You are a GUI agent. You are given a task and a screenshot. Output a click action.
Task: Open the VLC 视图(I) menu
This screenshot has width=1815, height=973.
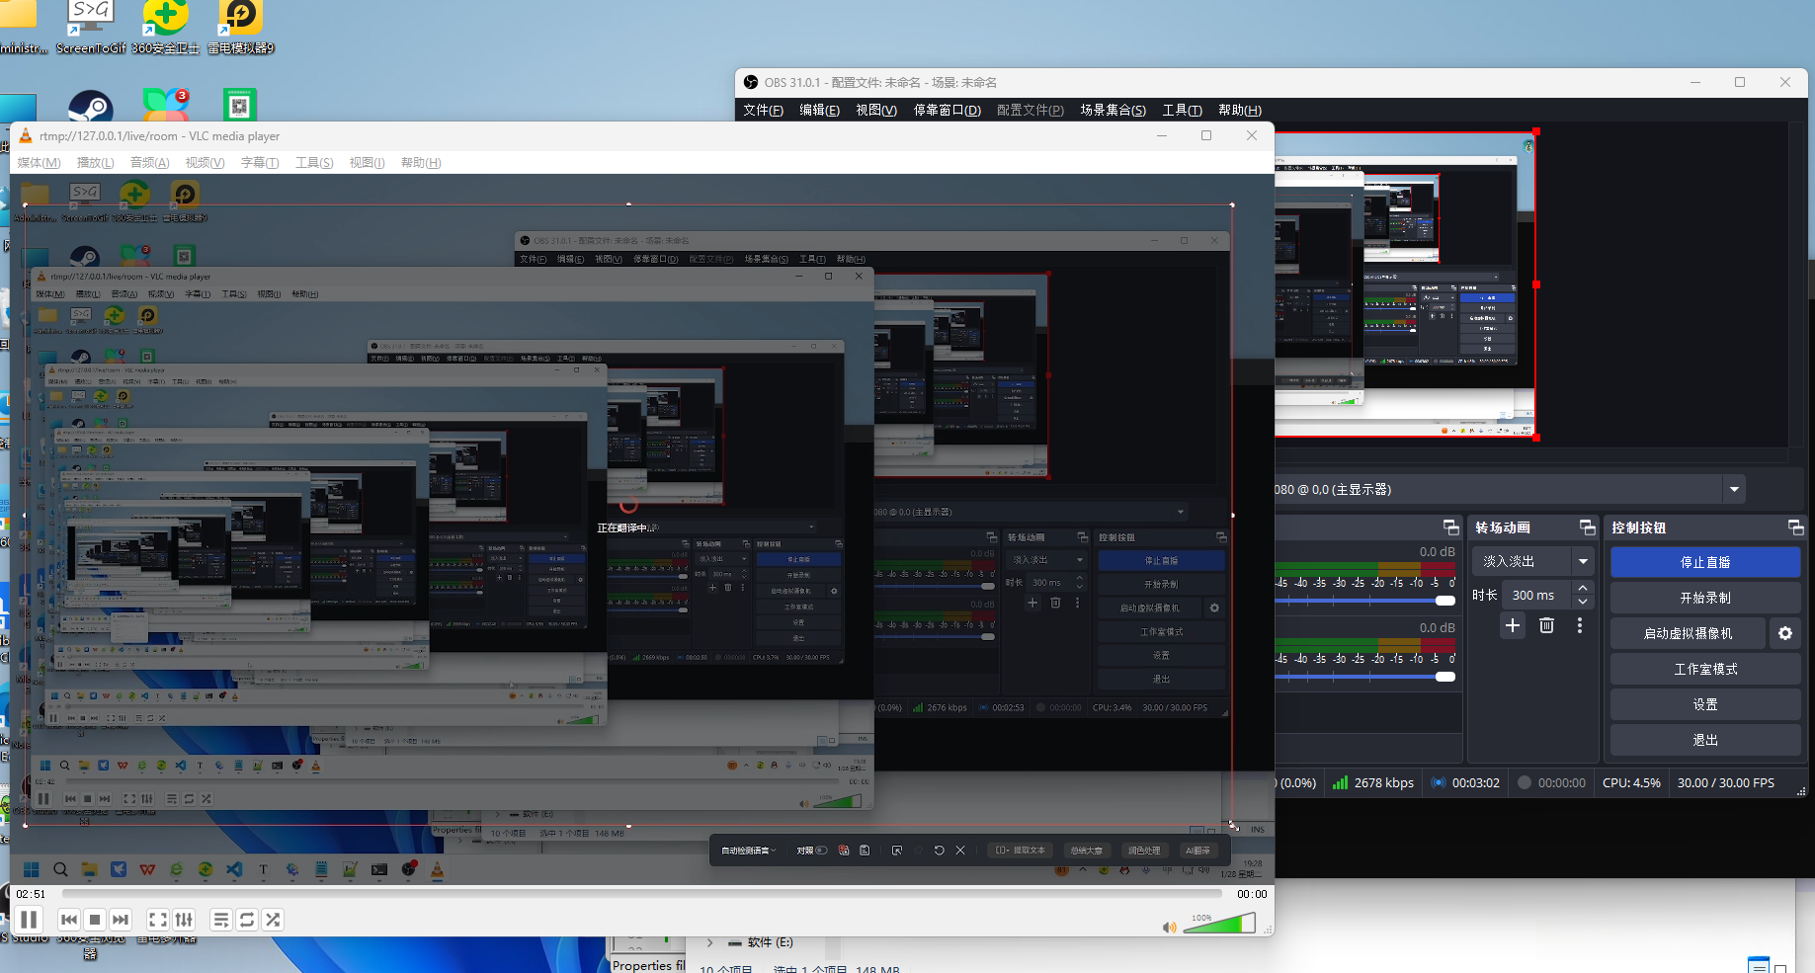click(367, 163)
